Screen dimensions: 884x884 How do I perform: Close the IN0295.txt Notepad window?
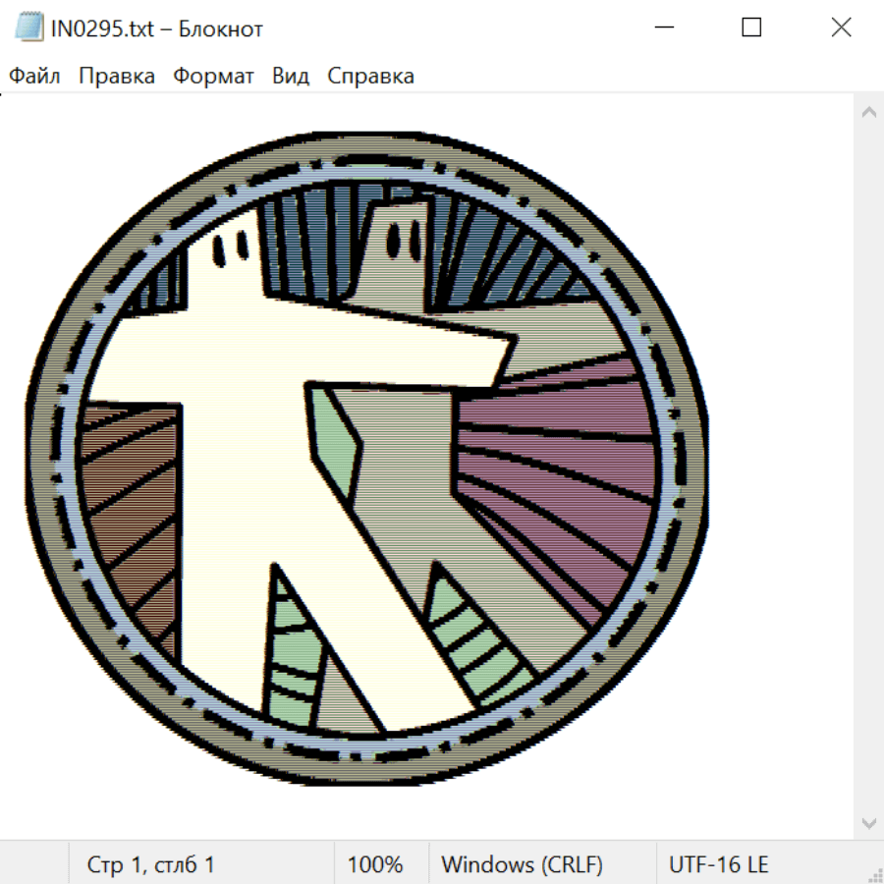(x=841, y=28)
